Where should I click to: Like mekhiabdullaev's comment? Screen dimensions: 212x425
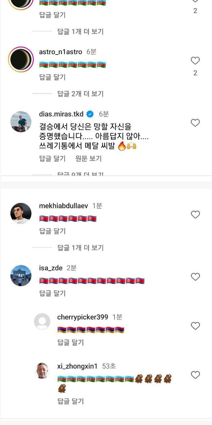[x=195, y=214]
